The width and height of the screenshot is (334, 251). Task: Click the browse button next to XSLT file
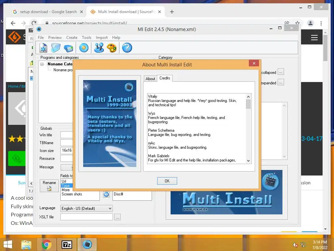click(x=117, y=217)
